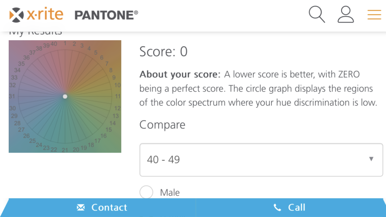The height and width of the screenshot is (217, 386).
Task: Click the Pantone logo
Action: [106, 15]
